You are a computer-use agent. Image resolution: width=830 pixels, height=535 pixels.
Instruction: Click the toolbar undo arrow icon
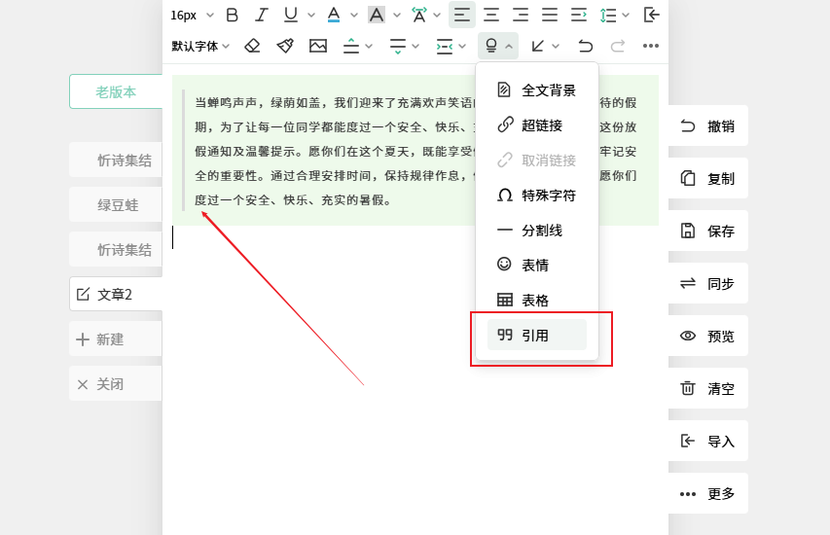tap(585, 46)
